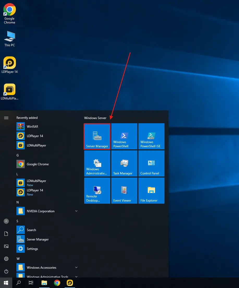The width and height of the screenshot is (239, 288).
Task: Open Documents from the Start sidebar
Action: (6, 234)
